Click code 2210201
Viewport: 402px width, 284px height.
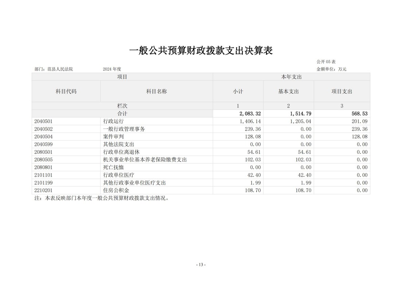[x=43, y=190]
